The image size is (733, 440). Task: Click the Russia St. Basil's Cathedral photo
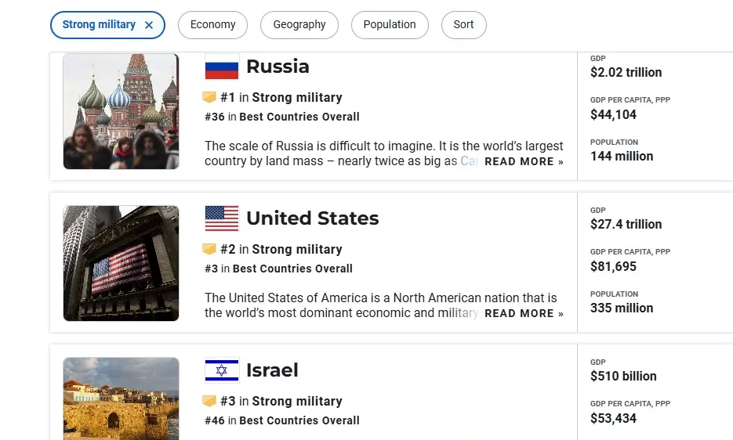[x=121, y=111]
